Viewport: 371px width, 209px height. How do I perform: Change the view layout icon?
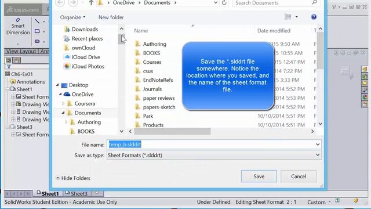point(288,17)
